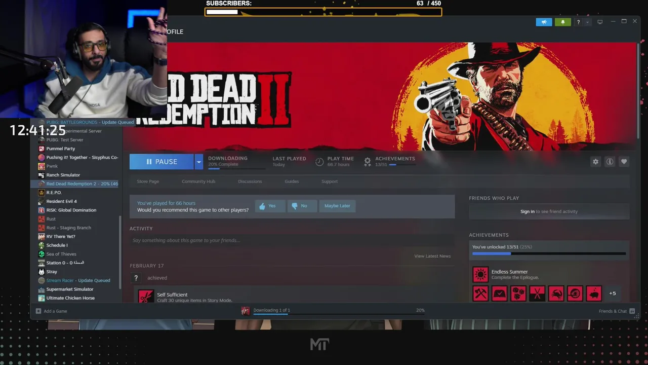Click the Play Time 66.7 hours stat
Image resolution: width=648 pixels, height=365 pixels.
coord(335,161)
